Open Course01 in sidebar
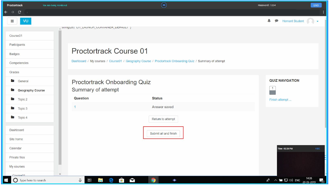This screenshot has width=330, height=186. pos(30,36)
